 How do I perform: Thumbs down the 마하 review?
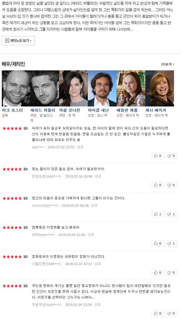[x=171, y=244]
